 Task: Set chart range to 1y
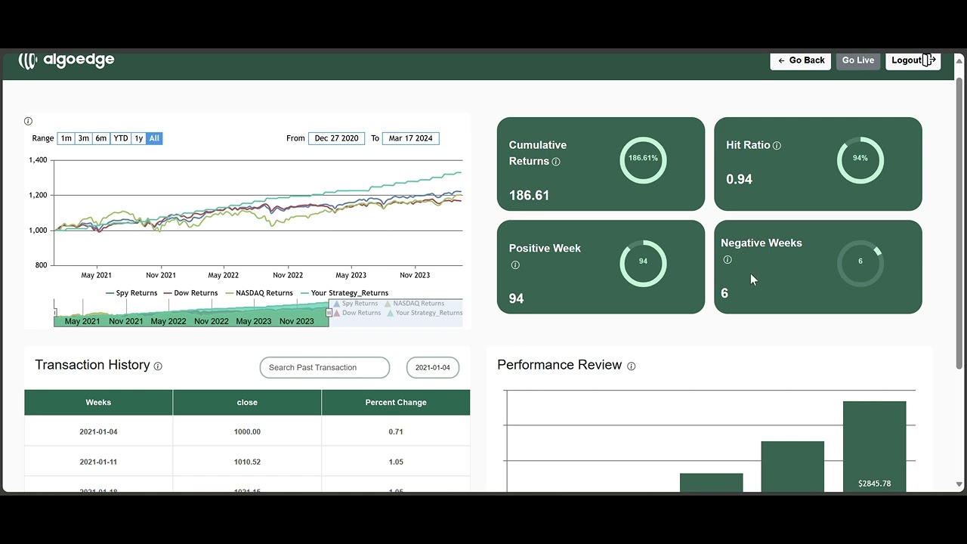coord(139,138)
